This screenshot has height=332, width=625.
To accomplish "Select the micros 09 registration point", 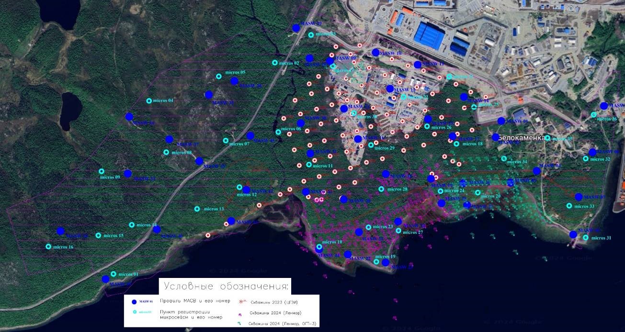I will pos(102,171).
